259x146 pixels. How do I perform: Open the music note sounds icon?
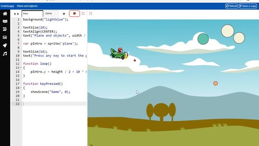(x=5, y=54)
